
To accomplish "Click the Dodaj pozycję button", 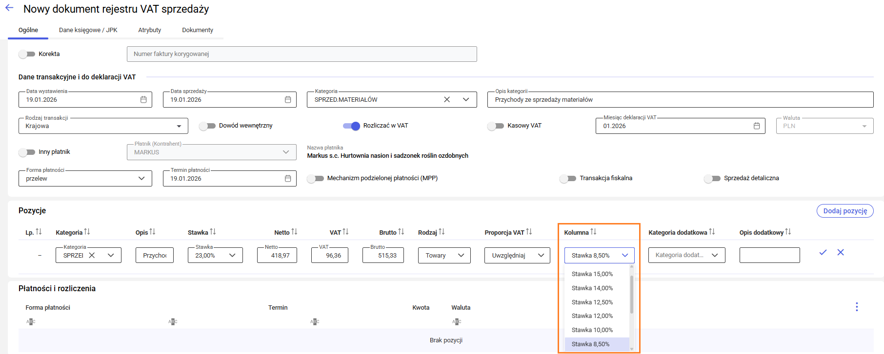I will tap(845, 211).
